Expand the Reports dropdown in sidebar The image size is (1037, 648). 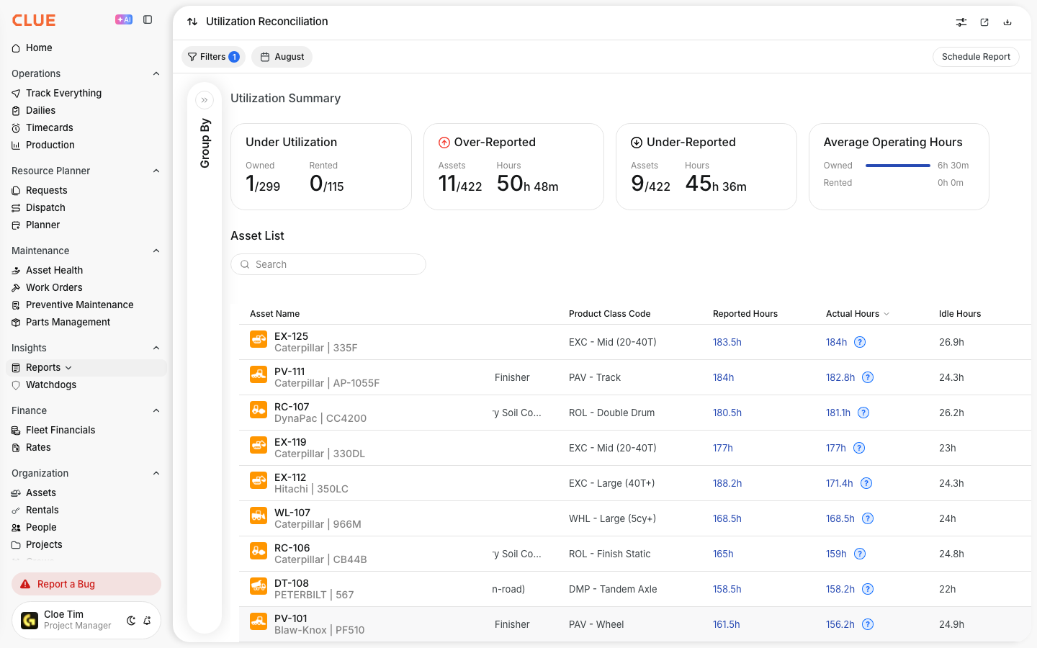pyautogui.click(x=68, y=368)
